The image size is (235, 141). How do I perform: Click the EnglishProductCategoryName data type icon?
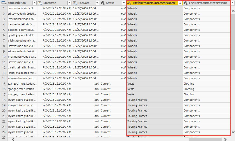point(185,3)
